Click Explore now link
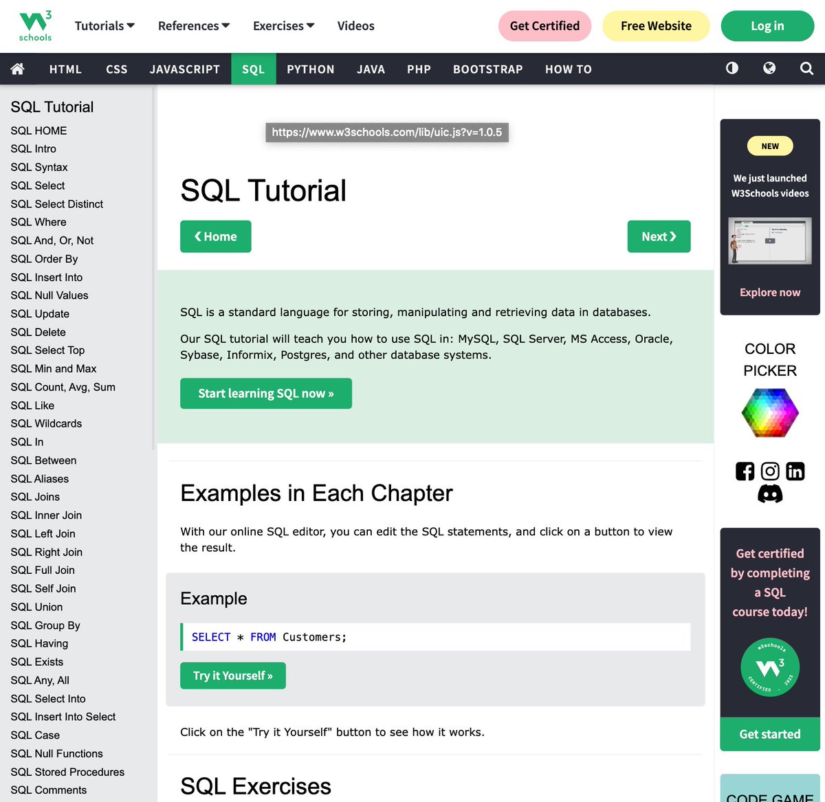 770,292
